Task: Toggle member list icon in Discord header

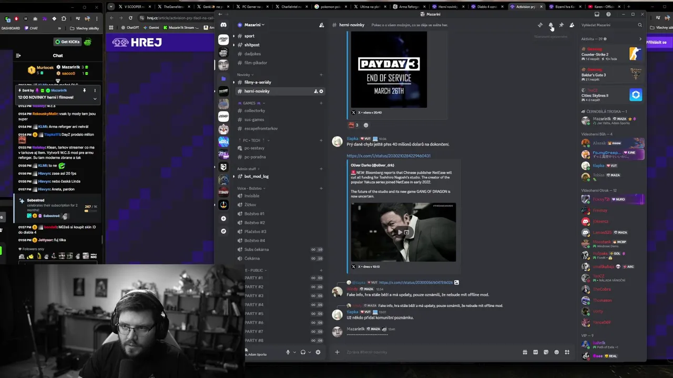Action: 572,25
